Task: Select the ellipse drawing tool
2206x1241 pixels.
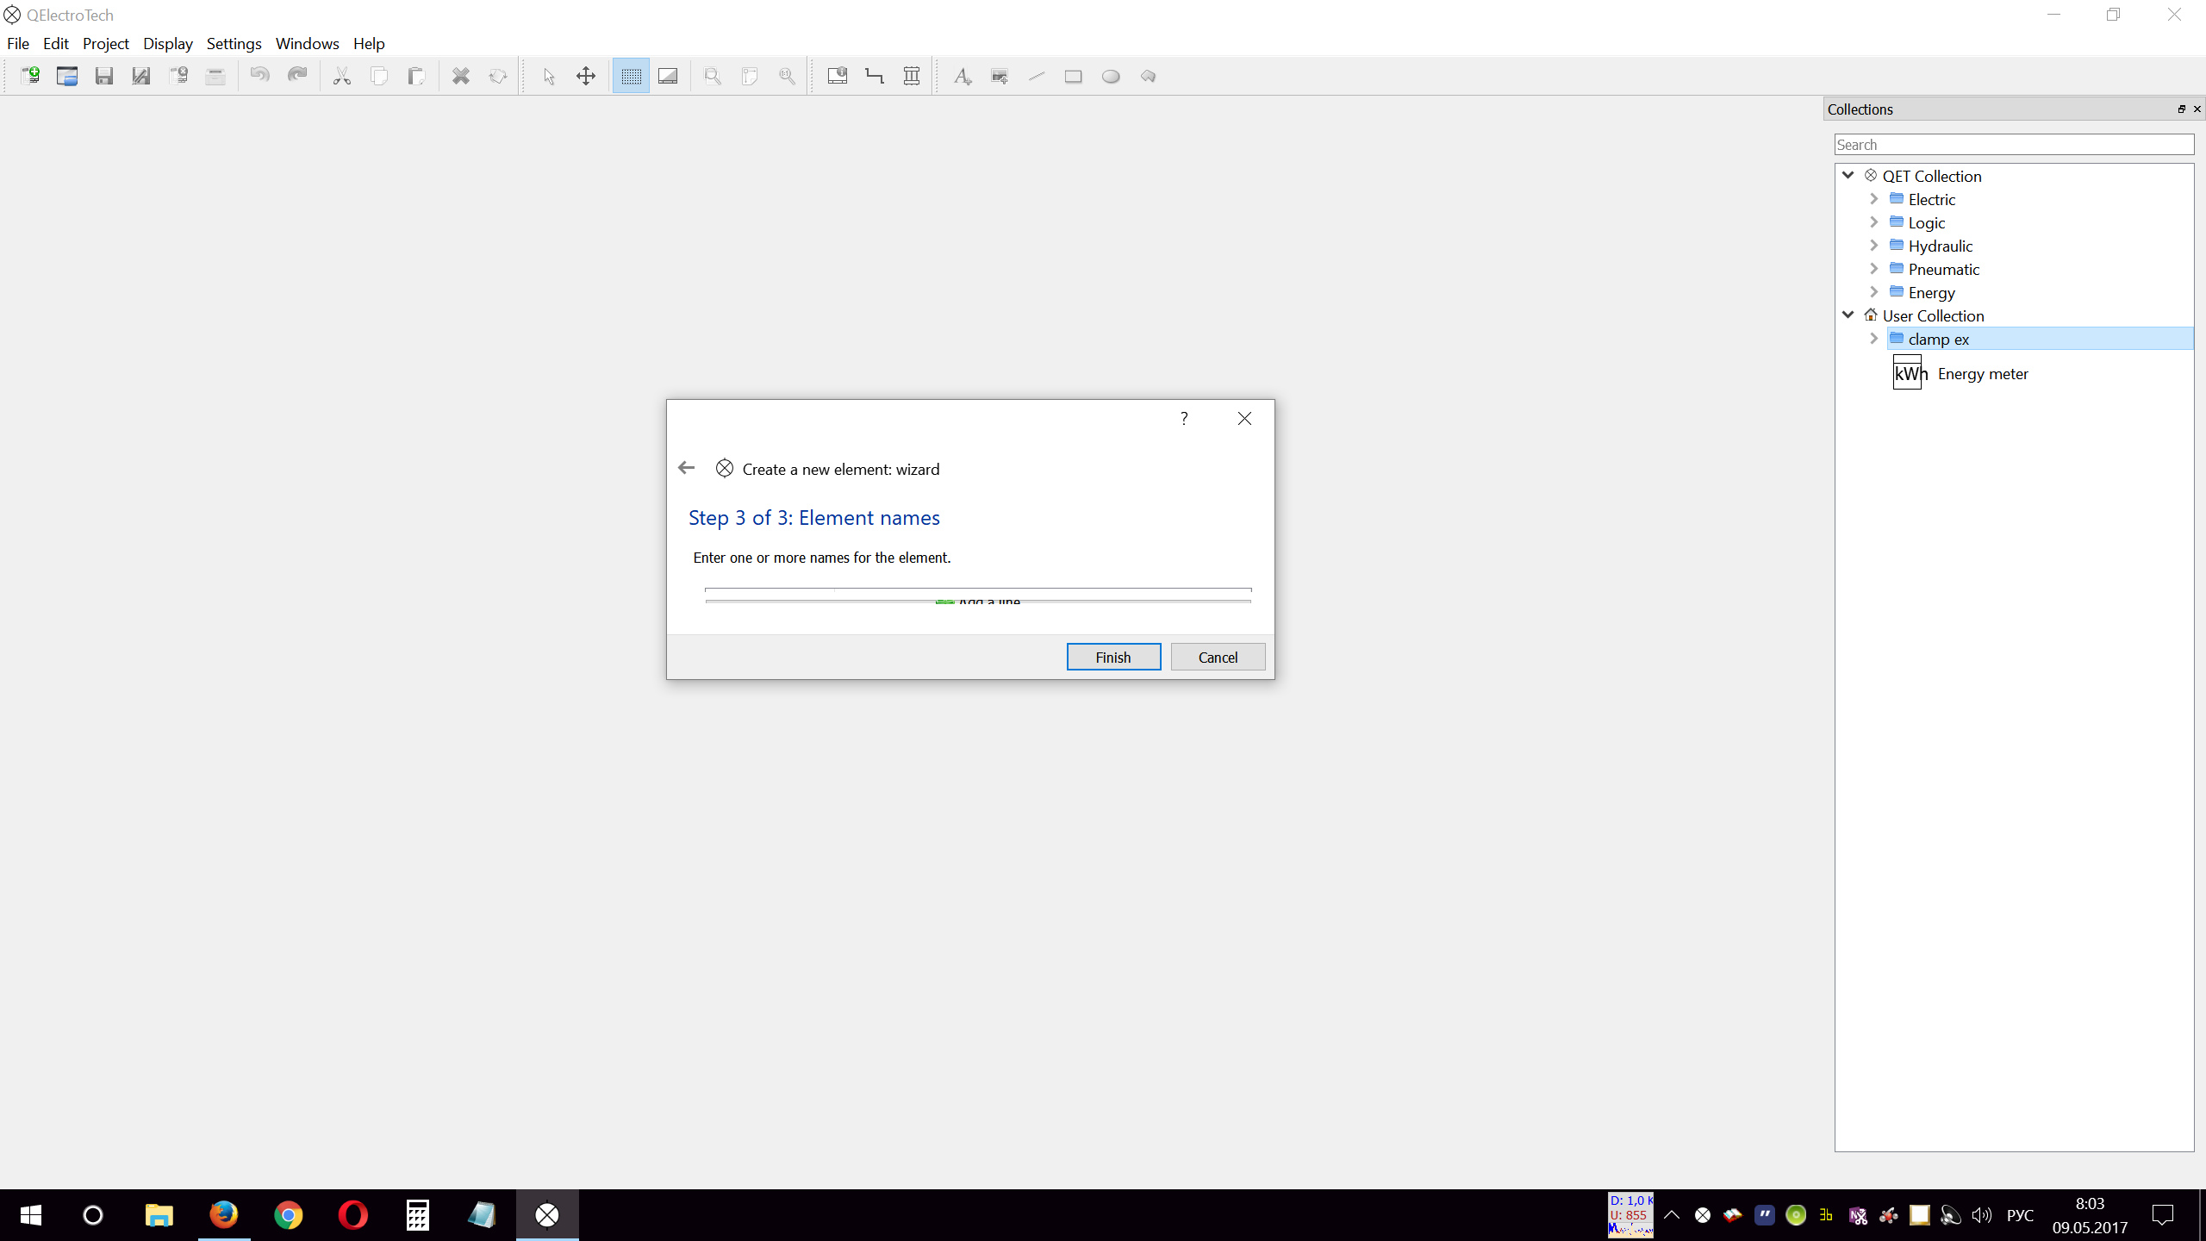Action: coord(1111,76)
